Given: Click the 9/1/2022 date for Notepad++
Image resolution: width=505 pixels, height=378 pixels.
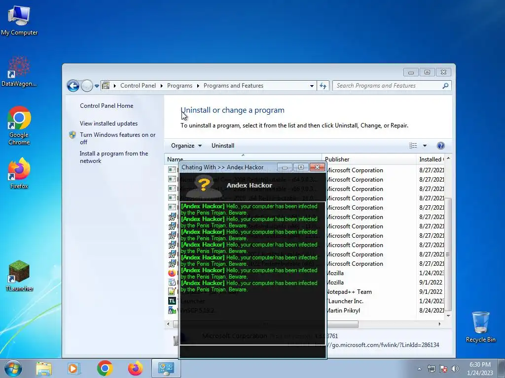Looking at the screenshot, I should [431, 291].
